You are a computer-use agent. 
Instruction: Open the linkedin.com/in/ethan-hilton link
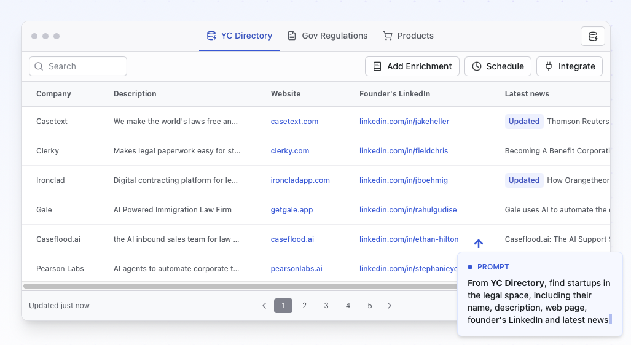click(409, 239)
